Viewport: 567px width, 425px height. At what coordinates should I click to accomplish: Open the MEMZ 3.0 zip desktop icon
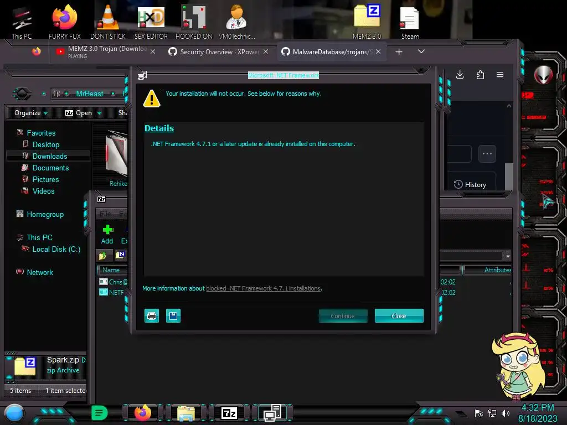pyautogui.click(x=367, y=22)
